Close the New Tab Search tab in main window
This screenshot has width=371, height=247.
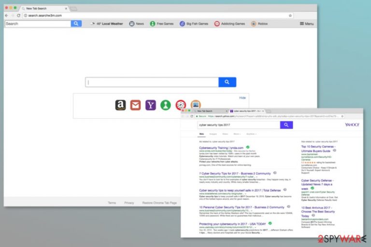click(66, 9)
